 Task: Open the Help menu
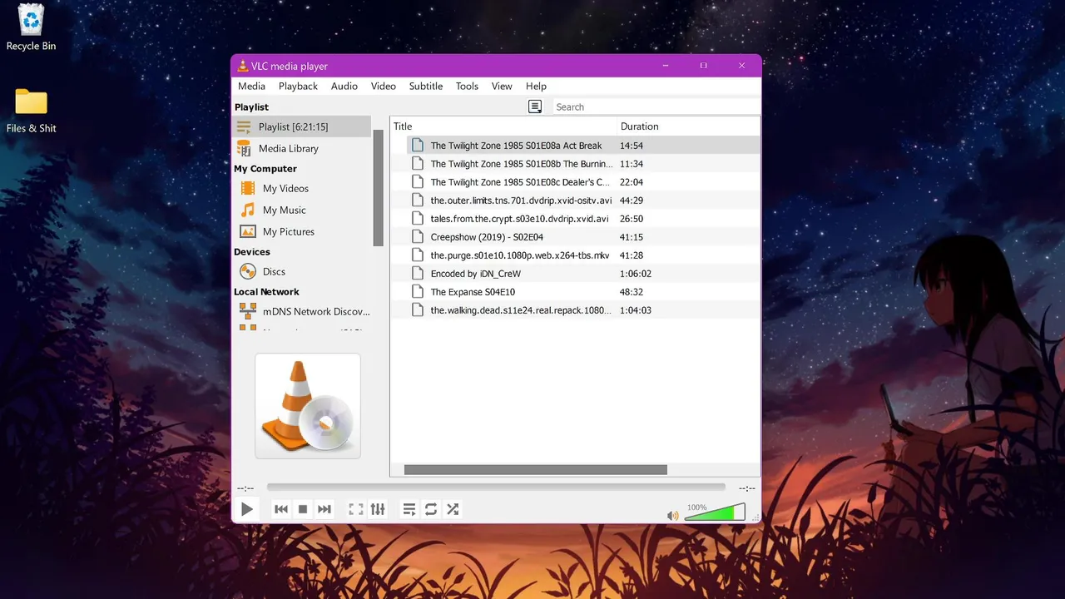coord(536,86)
